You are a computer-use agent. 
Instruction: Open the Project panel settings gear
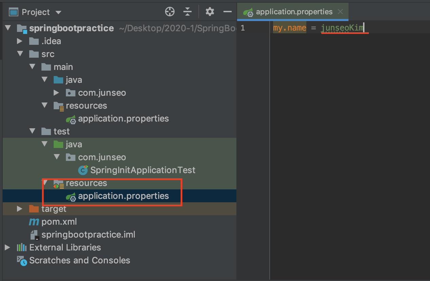tap(210, 11)
